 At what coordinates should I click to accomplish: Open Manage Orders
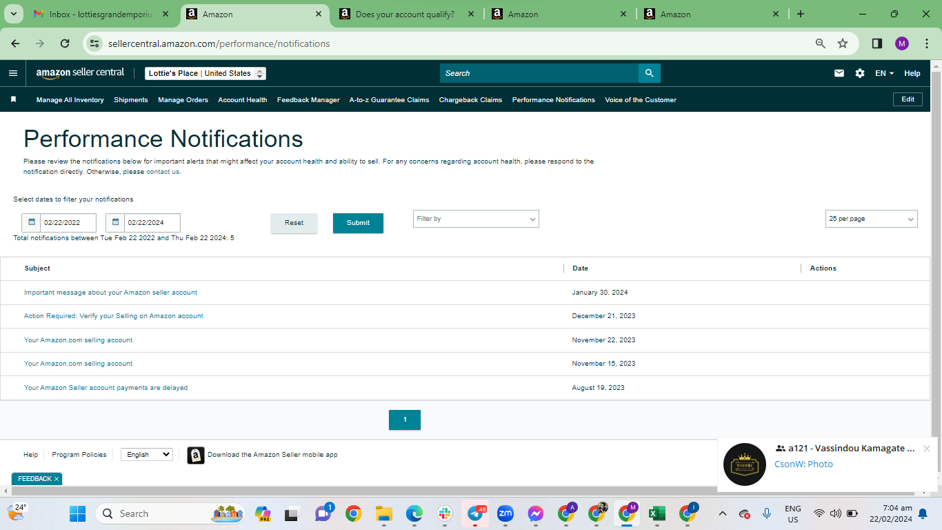pos(183,100)
